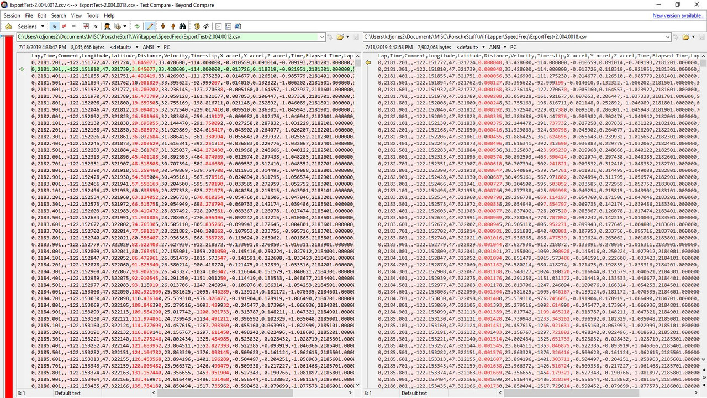
Task: Click right pane yellow arrow at row 2181.201
Action: pos(368,63)
